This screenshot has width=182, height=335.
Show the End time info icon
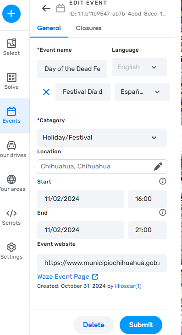click(x=162, y=213)
